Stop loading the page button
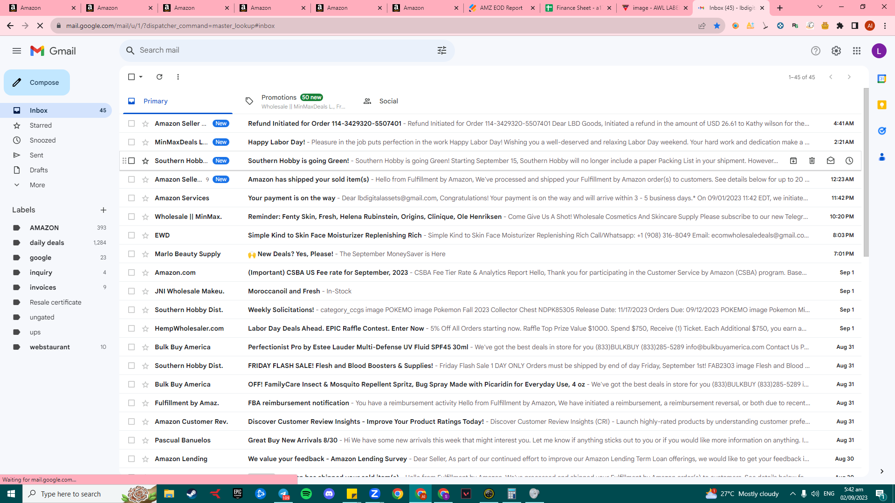895x503 pixels. coord(40,26)
